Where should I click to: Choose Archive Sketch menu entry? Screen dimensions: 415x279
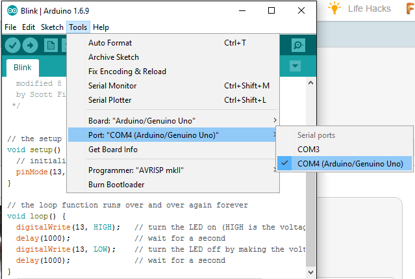point(173,57)
